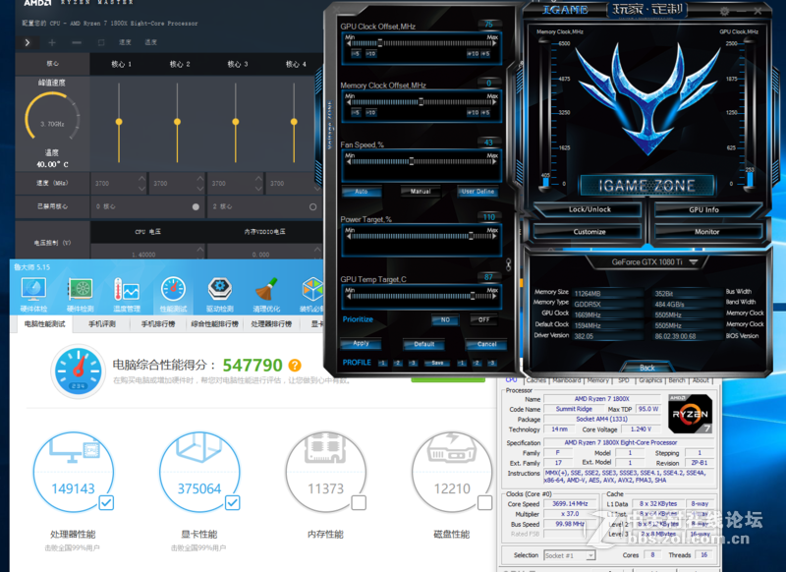Click the +10 stepper under GPU Clock Offset
Viewport: 786px width, 572px height.
point(473,54)
